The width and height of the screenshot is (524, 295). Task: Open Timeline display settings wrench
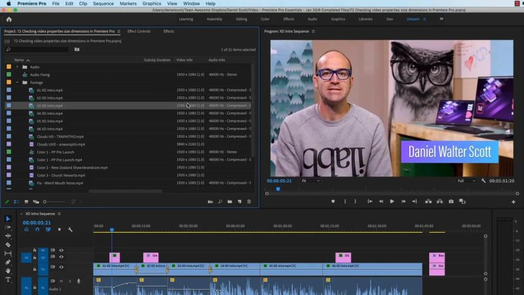coord(70,229)
